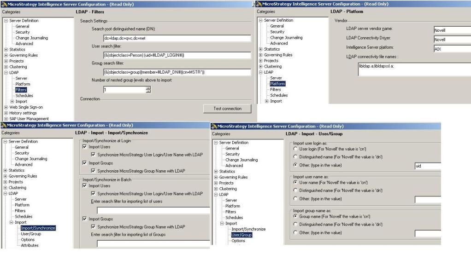The width and height of the screenshot is (471, 254).
Task: Toggle Import Groups under Import/Synchronize at Login
Action: (84, 163)
